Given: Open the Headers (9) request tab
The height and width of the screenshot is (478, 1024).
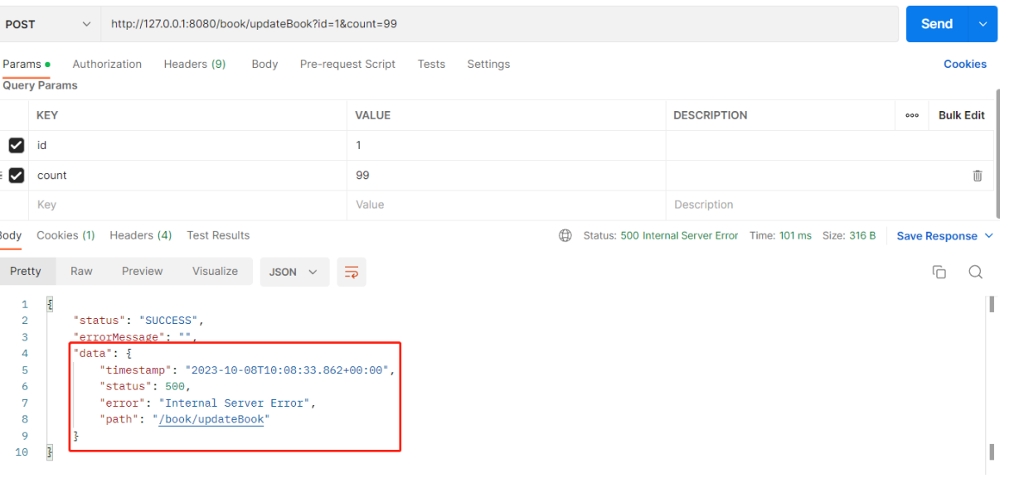Looking at the screenshot, I should click(195, 64).
